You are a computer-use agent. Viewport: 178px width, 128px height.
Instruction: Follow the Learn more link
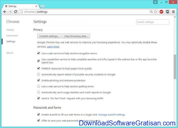pos(53,47)
